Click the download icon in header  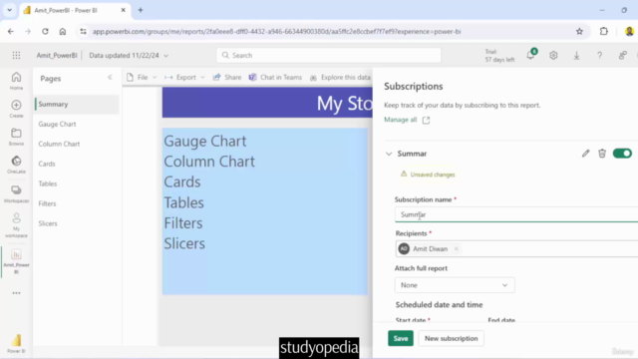coord(576,56)
